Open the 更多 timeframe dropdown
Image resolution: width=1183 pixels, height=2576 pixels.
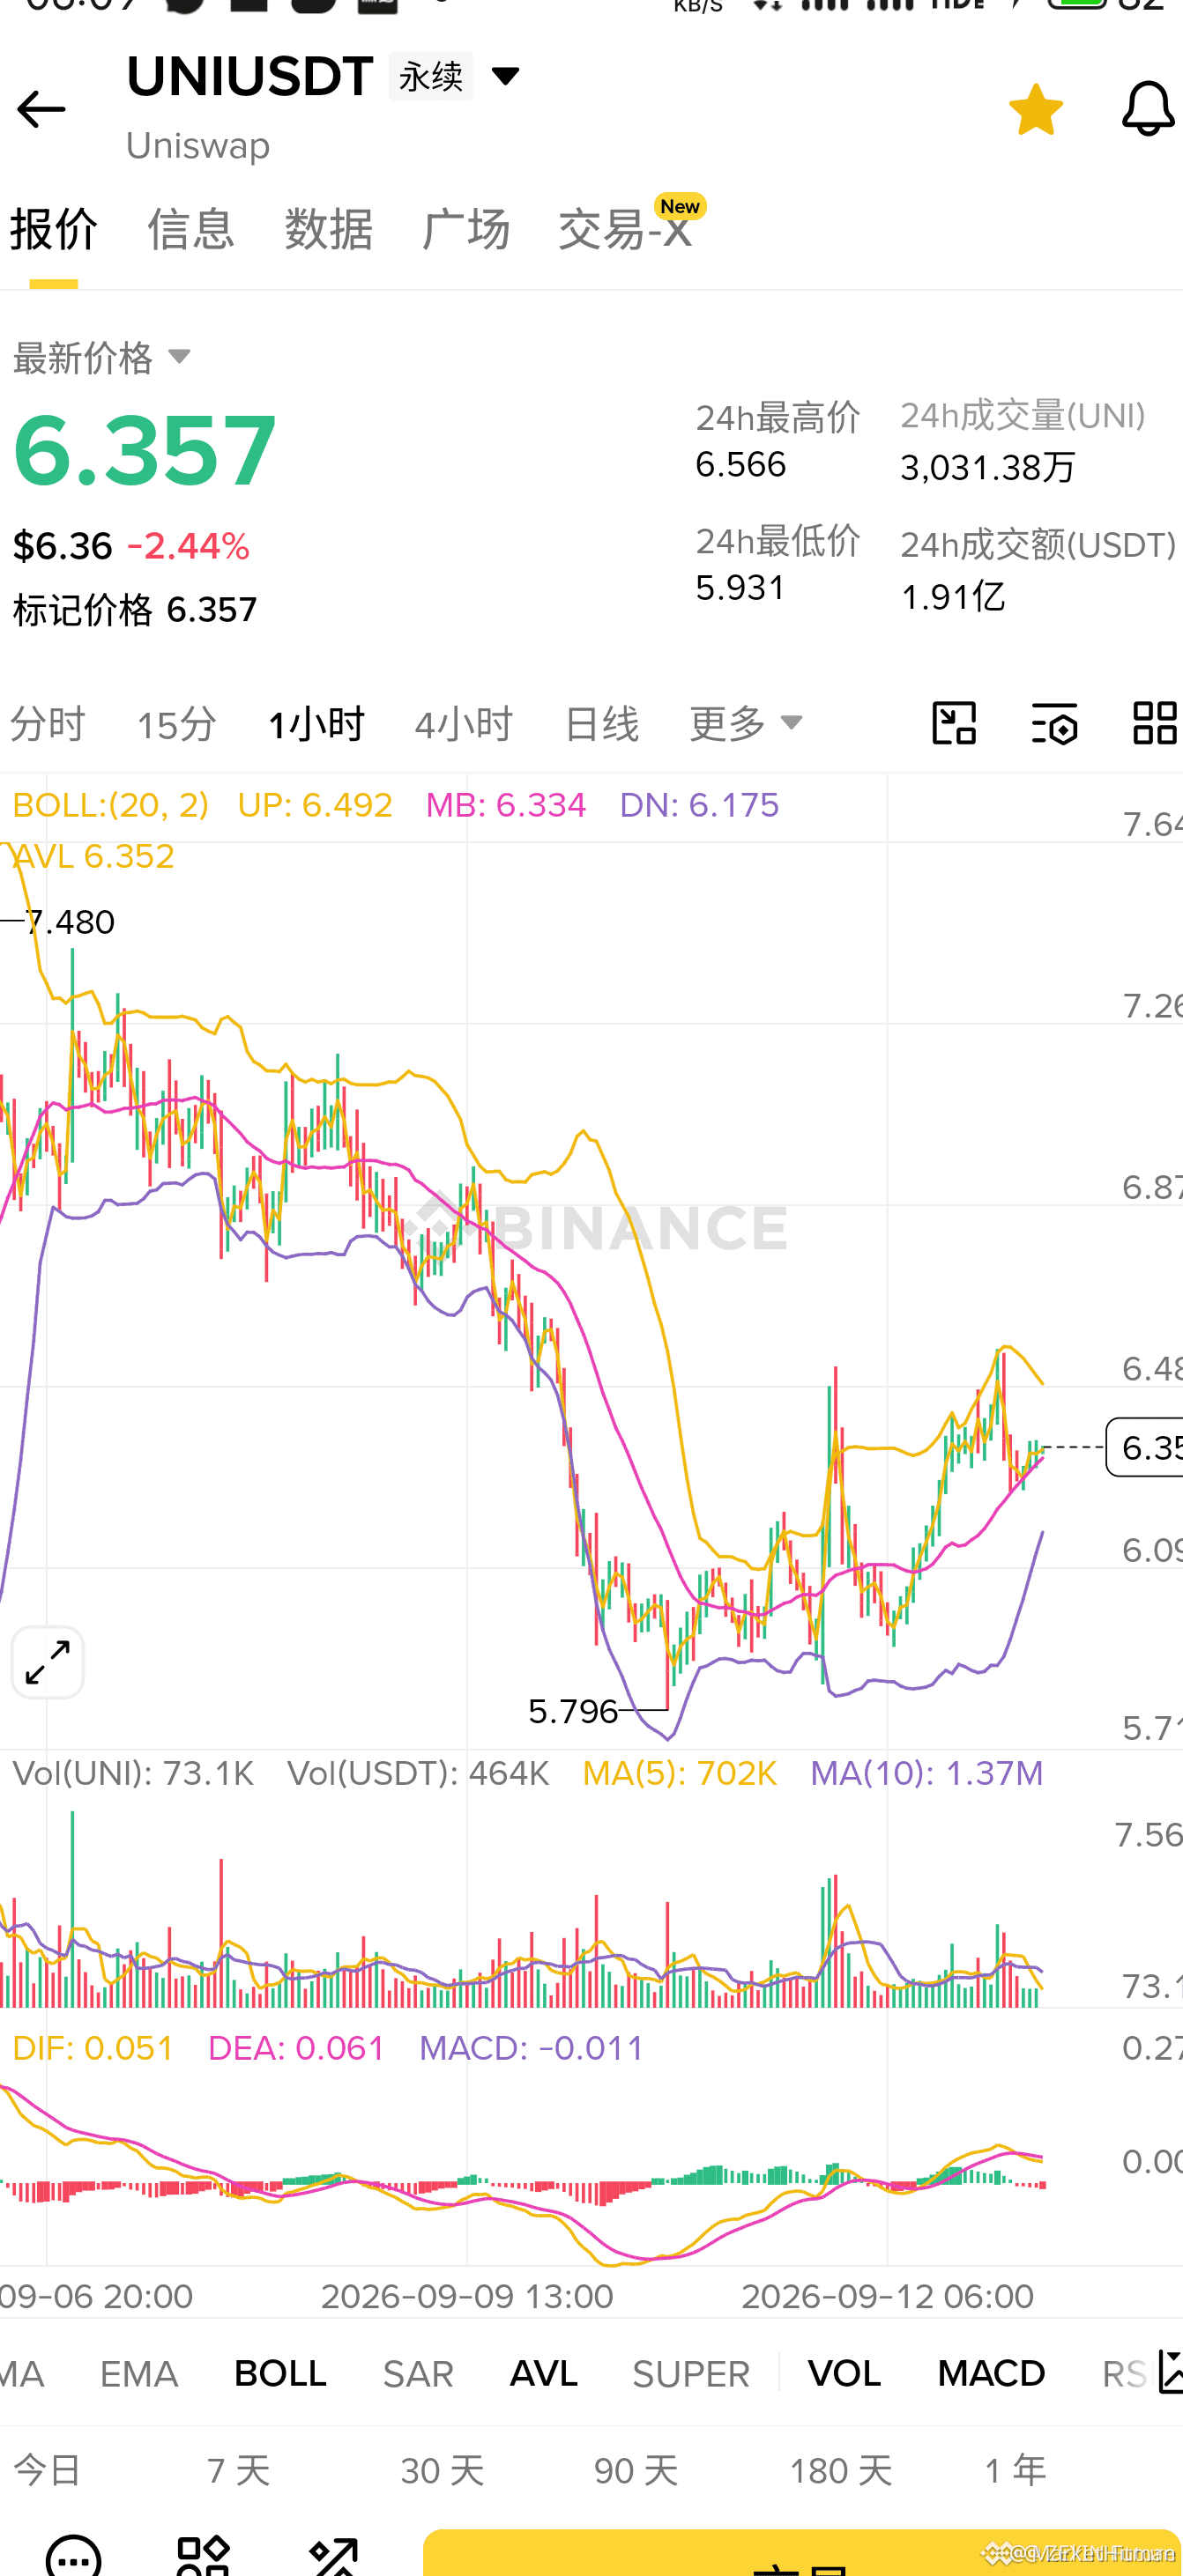746,723
